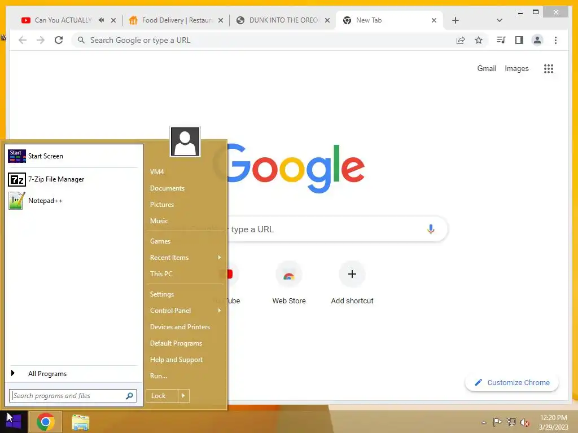Viewport: 578px width, 433px height.
Task: Show hidden tray icons arrow
Action: pyautogui.click(x=484, y=422)
